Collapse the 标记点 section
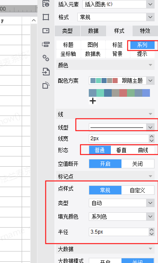 (x=150, y=176)
